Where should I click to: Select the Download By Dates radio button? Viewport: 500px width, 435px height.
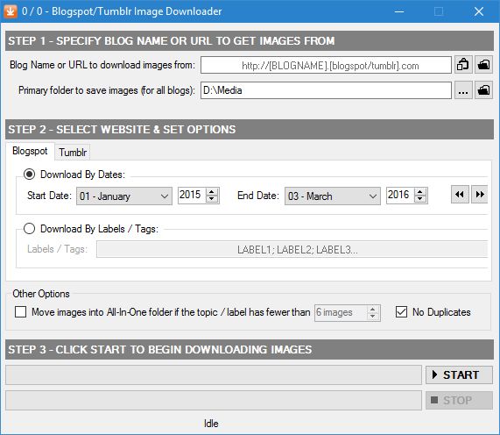tap(30, 175)
